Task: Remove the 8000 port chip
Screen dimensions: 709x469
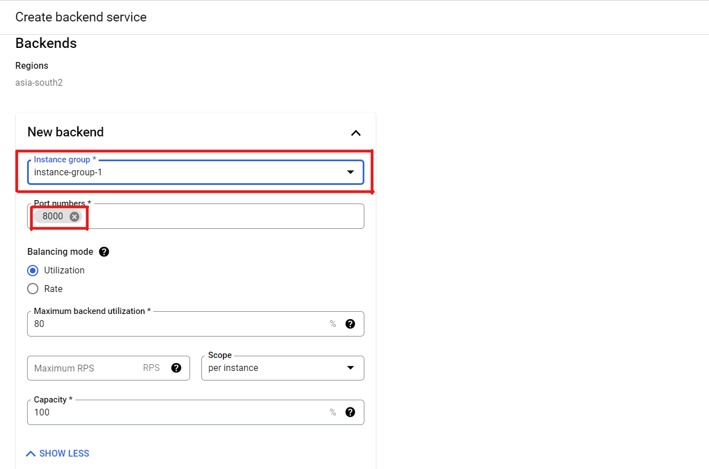Action: (x=74, y=216)
